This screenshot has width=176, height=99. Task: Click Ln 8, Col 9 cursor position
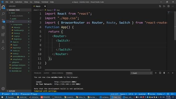coord(114,94)
